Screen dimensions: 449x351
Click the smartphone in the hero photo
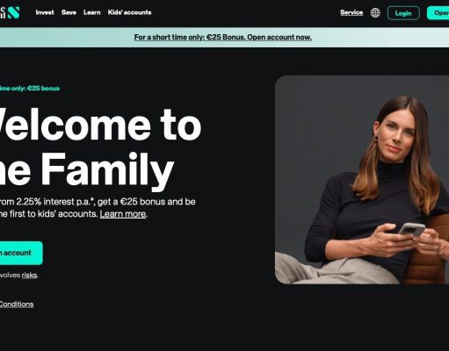click(411, 230)
